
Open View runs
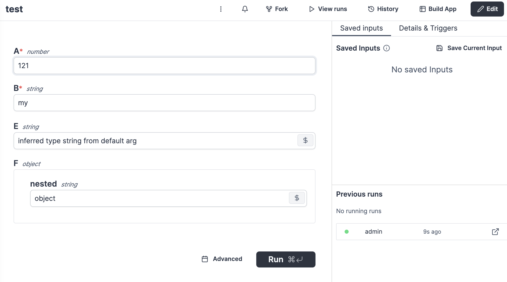tap(328, 9)
